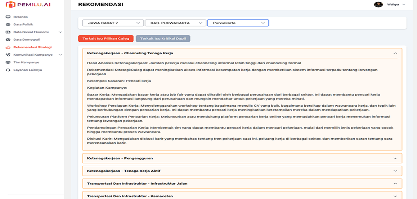Collapse the Channeling Tenaga Kerja section
Screen dimensions: 417x199
[395, 53]
